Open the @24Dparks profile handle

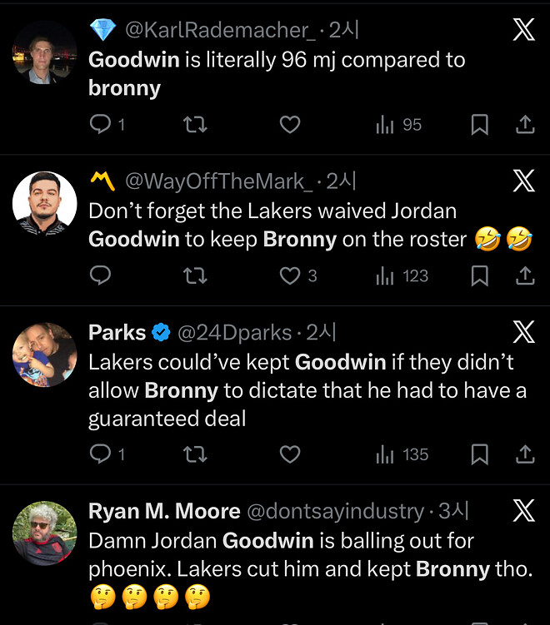[234, 332]
